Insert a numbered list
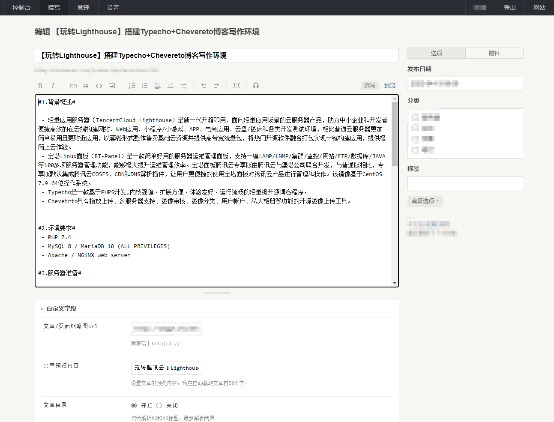The image size is (554, 422). point(132,86)
